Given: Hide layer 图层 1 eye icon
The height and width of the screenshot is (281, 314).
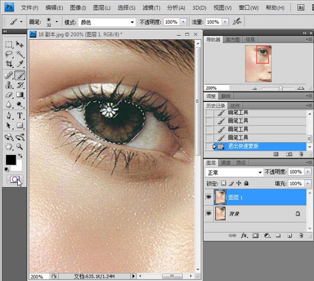Looking at the screenshot, I should coord(209,197).
